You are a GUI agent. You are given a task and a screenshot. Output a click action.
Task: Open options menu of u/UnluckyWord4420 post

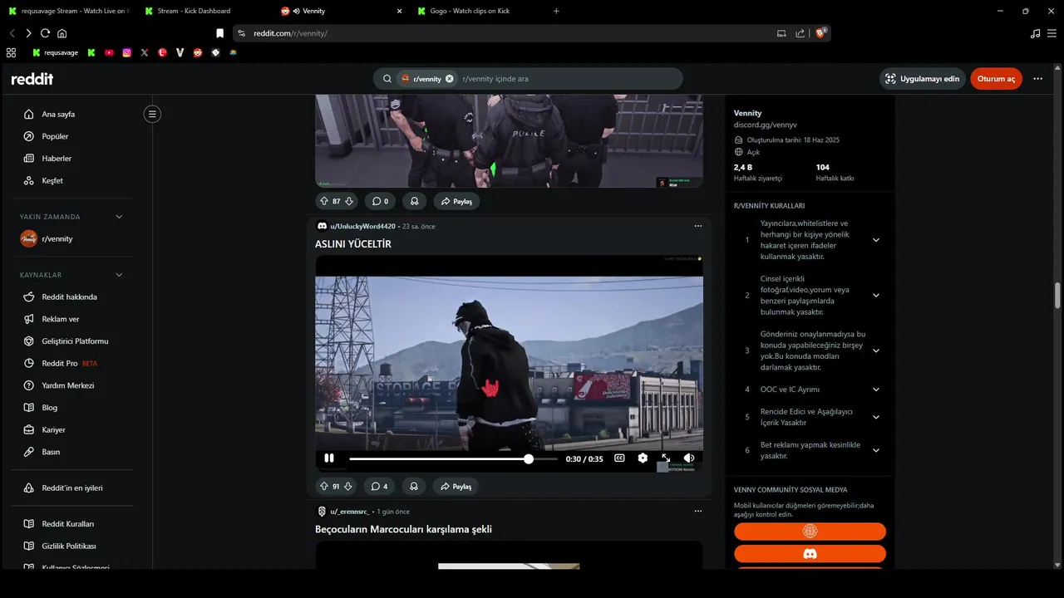697,226
